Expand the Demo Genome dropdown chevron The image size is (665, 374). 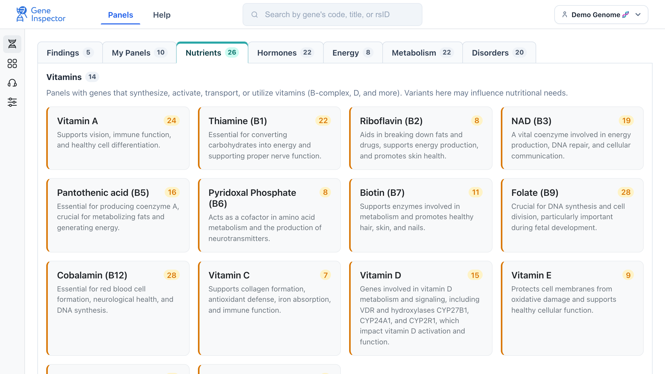638,15
